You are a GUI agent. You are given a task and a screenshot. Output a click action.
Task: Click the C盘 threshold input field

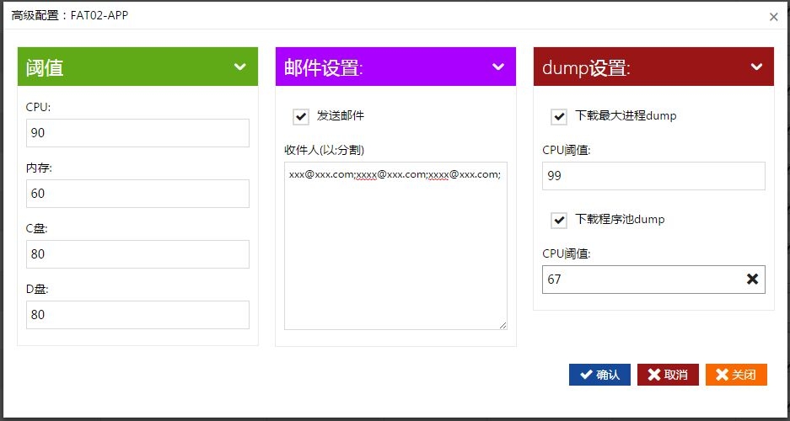[137, 254]
